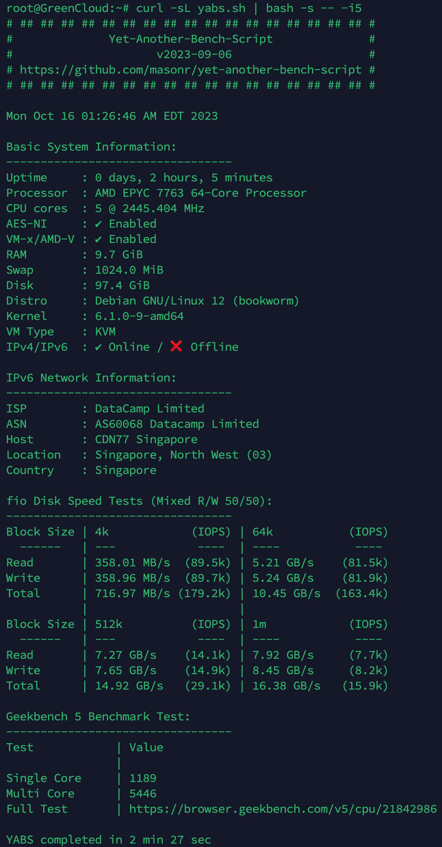Click the 1m total speed 16.38 GB/s

286,686
